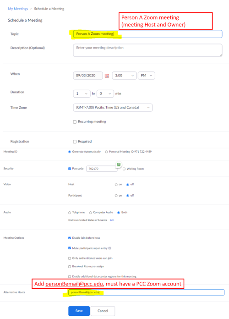Select Participant video off
The height and width of the screenshot is (319, 229).
click(x=128, y=196)
